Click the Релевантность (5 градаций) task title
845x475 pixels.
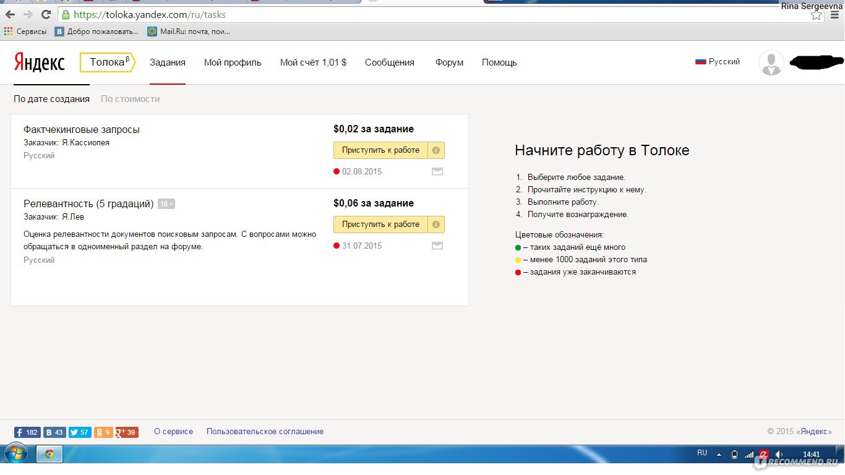[x=88, y=204]
